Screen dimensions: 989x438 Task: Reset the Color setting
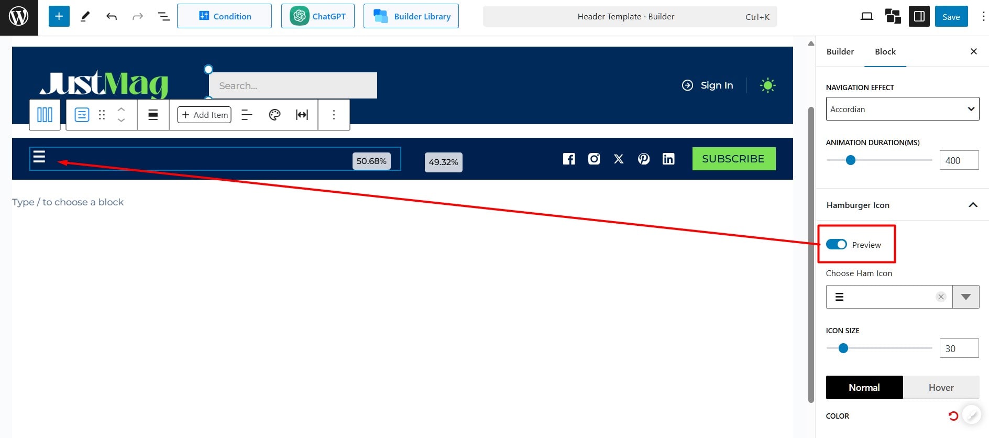[x=953, y=416]
